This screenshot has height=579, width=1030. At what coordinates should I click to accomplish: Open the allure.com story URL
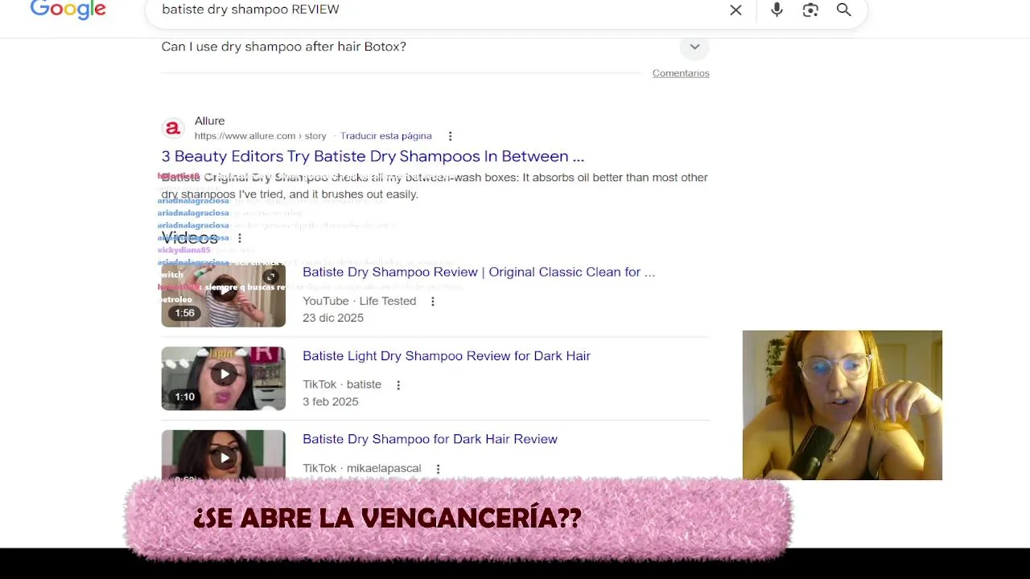(260, 136)
